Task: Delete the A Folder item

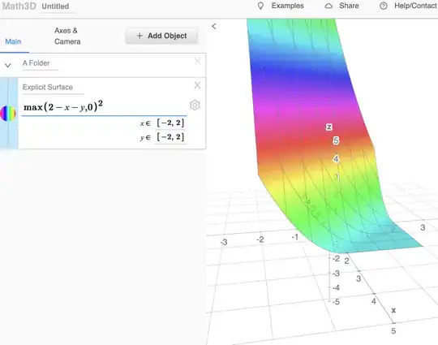Action: click(197, 61)
